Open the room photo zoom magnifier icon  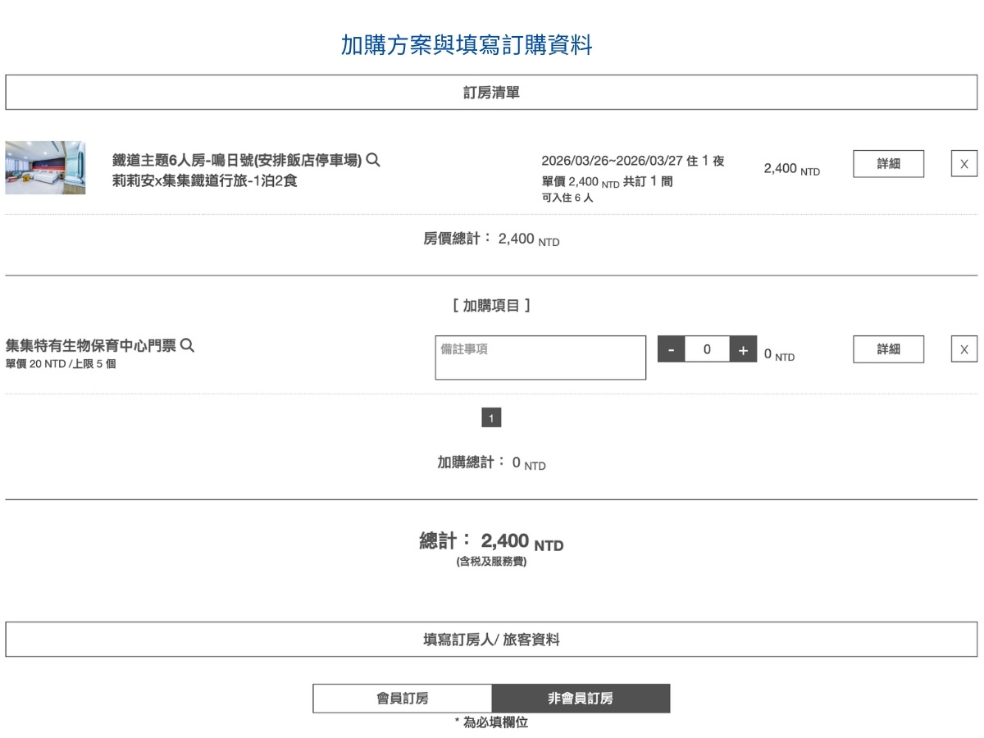click(374, 161)
